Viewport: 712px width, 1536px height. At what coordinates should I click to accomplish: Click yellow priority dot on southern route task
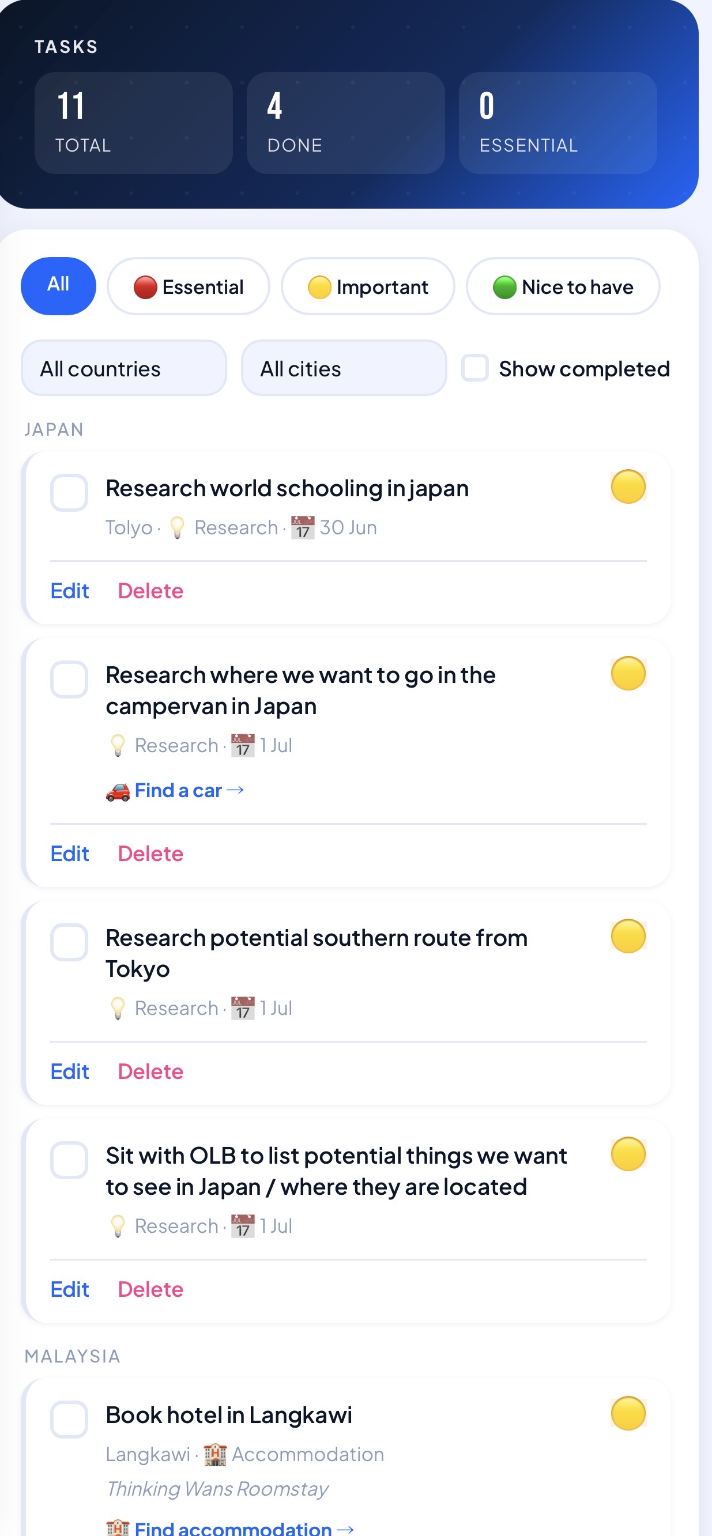pyautogui.click(x=628, y=936)
